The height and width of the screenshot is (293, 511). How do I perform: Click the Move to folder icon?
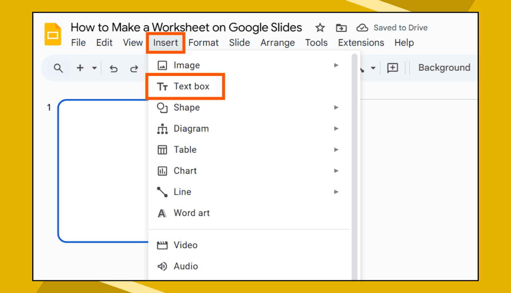341,27
